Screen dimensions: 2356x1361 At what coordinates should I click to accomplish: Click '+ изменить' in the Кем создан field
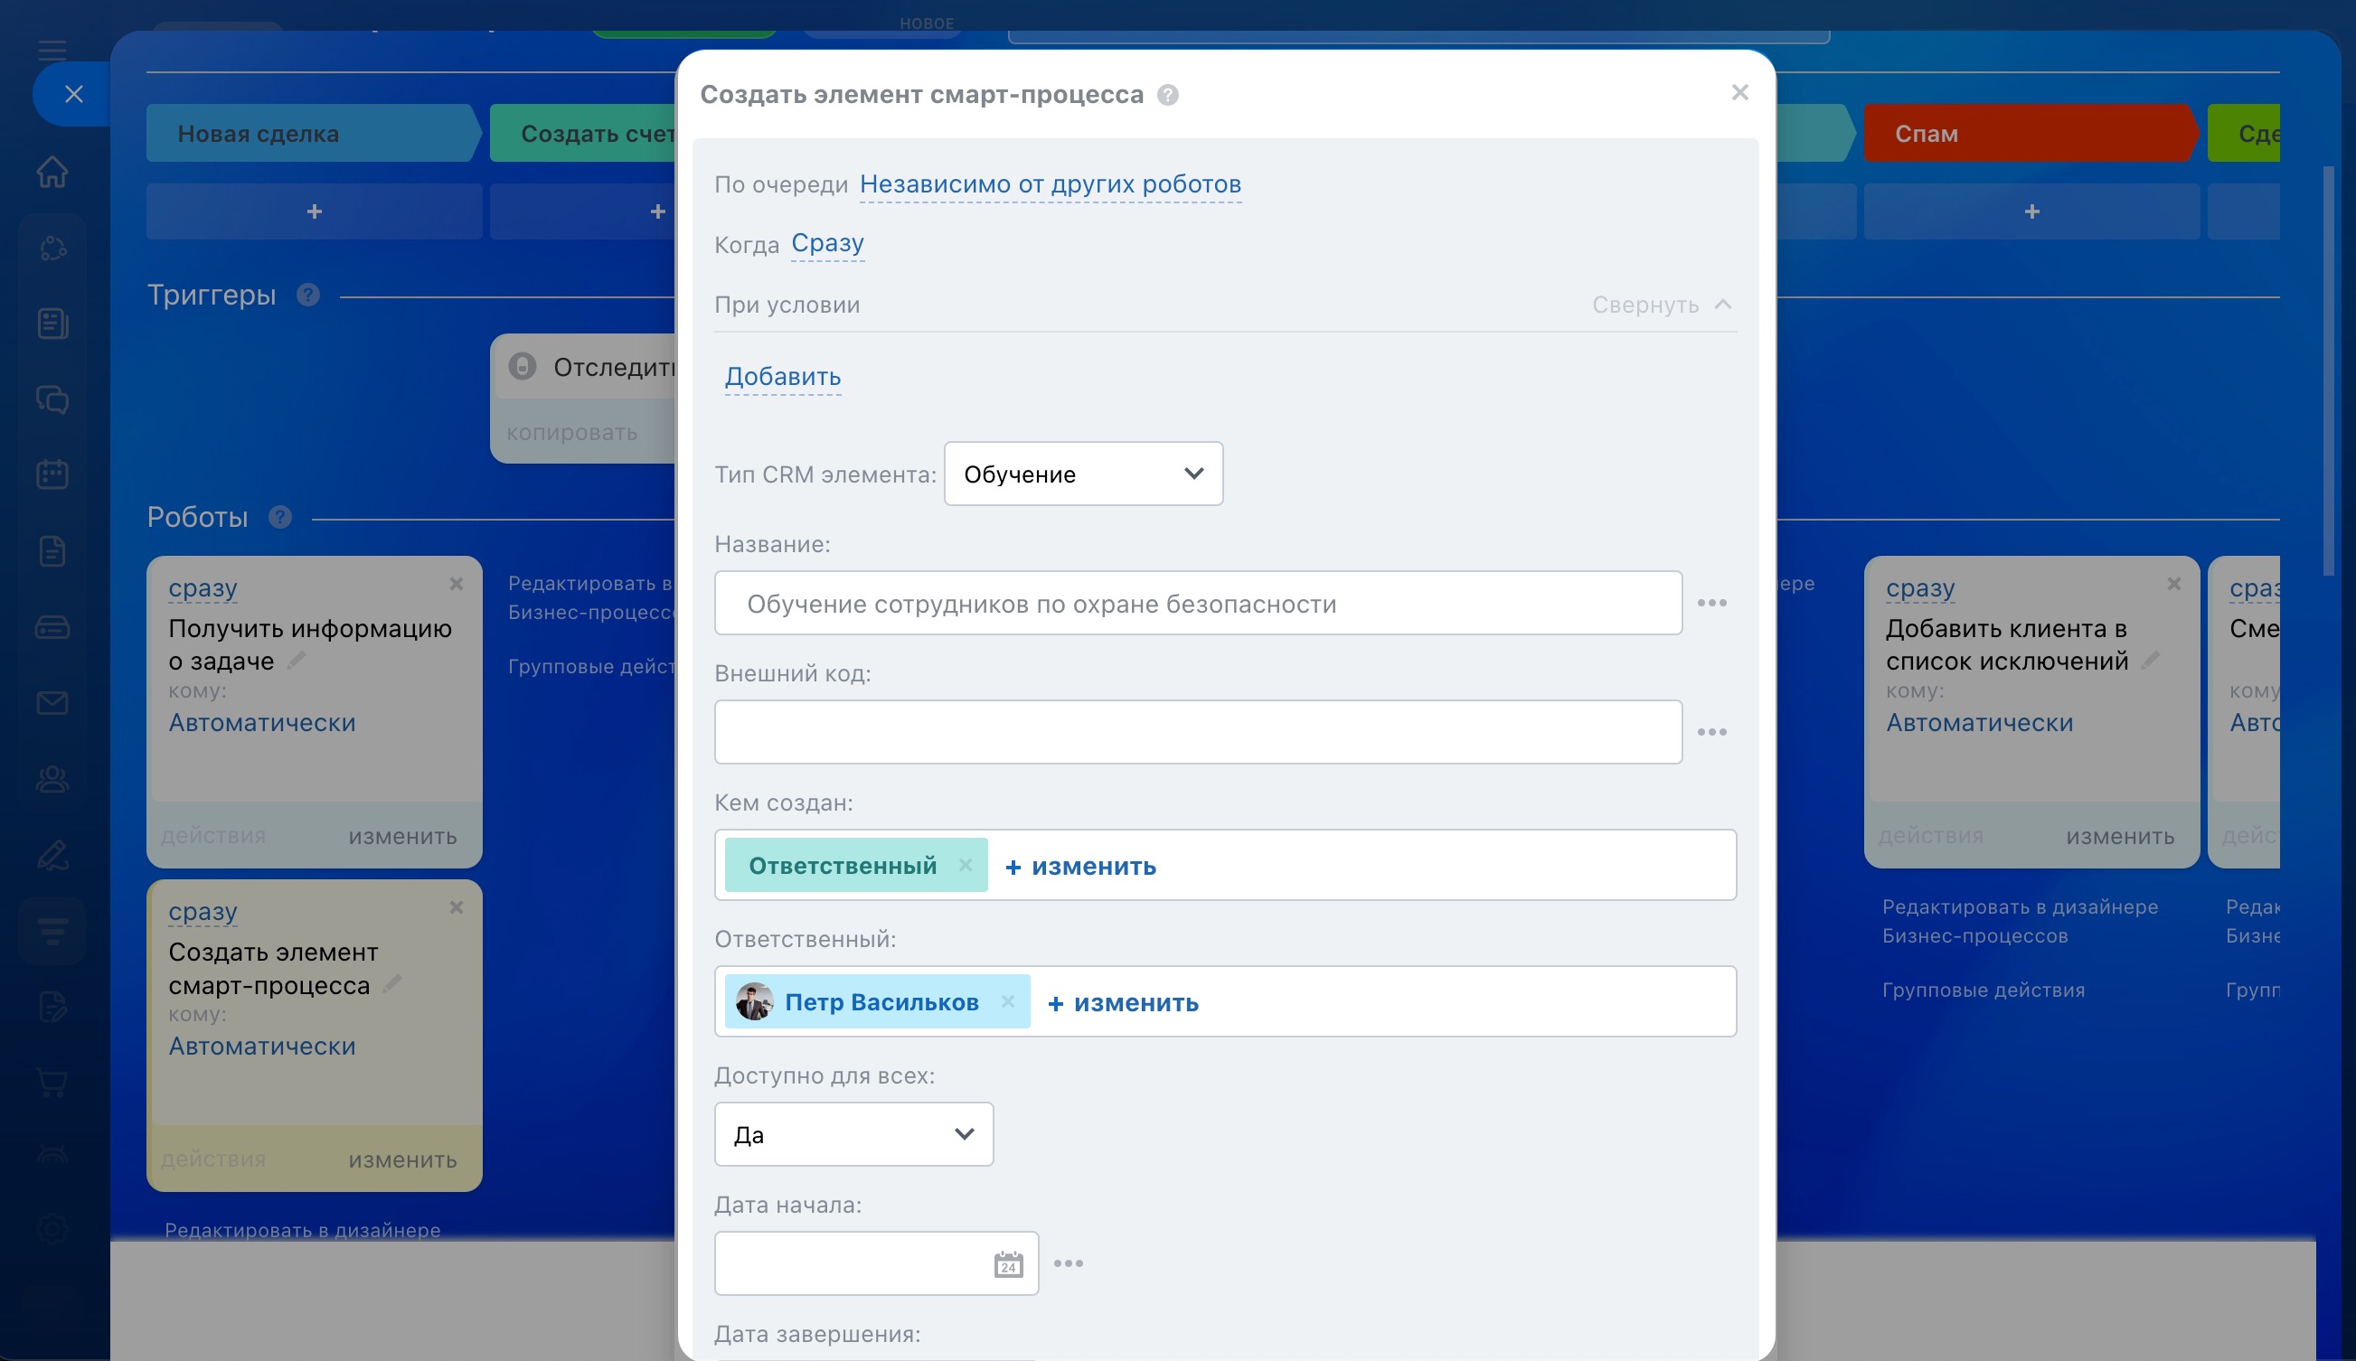[1080, 867]
